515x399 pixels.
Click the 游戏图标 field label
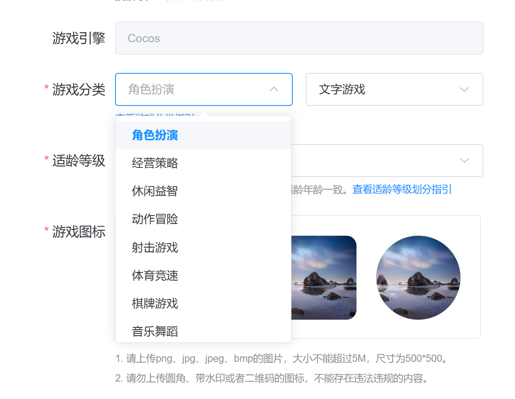(x=79, y=232)
